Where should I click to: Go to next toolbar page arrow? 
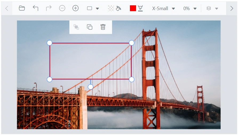tap(232, 9)
